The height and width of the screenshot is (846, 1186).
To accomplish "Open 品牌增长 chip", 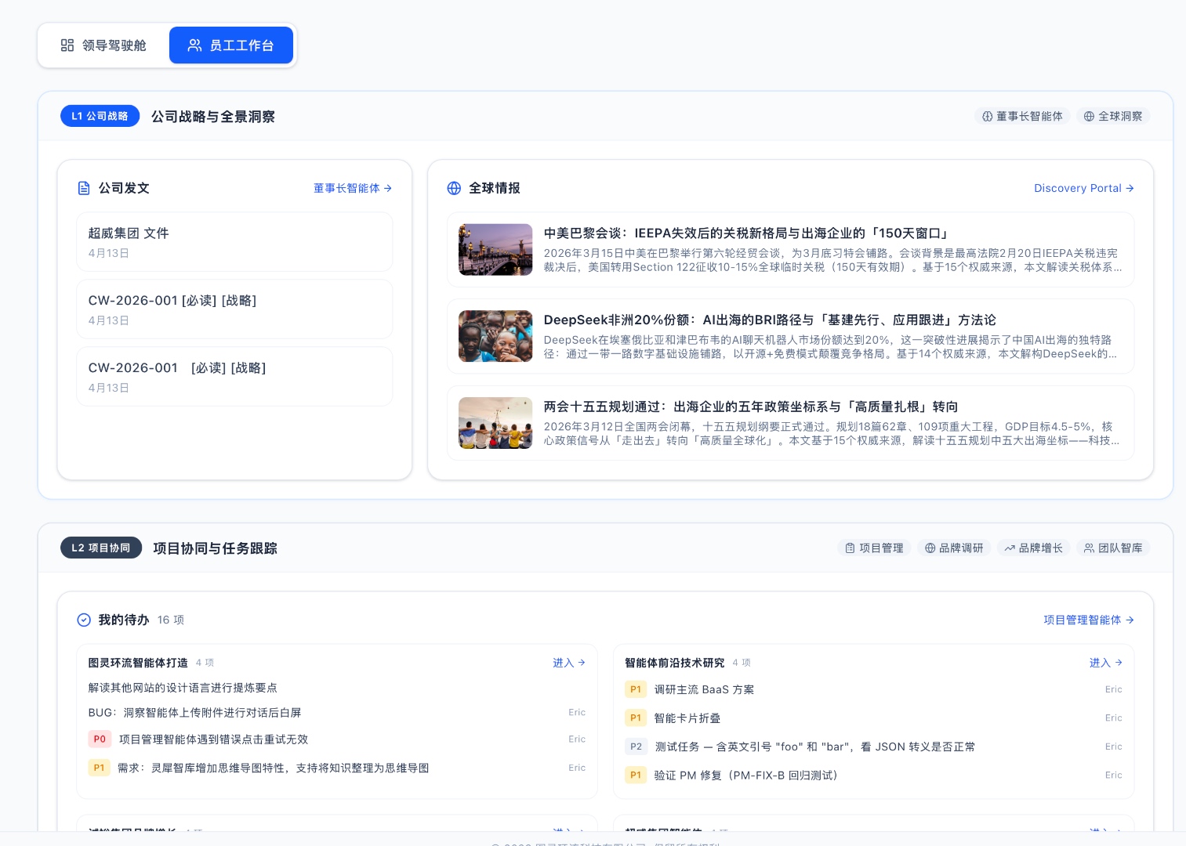I will (x=1033, y=548).
